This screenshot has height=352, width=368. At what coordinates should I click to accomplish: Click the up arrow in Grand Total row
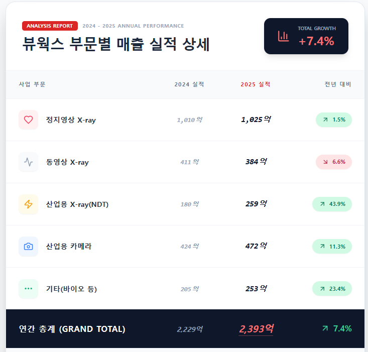(325, 328)
